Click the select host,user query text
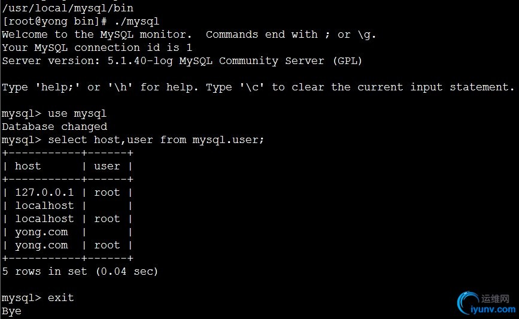 tap(156, 139)
